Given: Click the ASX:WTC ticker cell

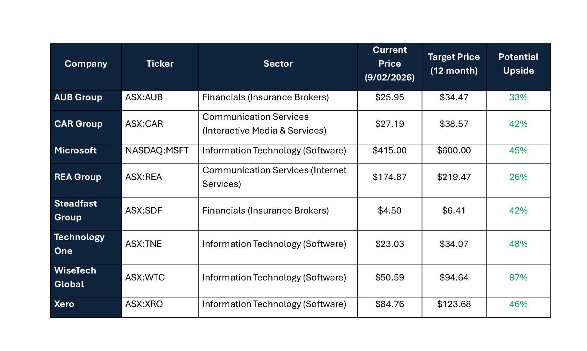Looking at the screenshot, I should point(145,277).
